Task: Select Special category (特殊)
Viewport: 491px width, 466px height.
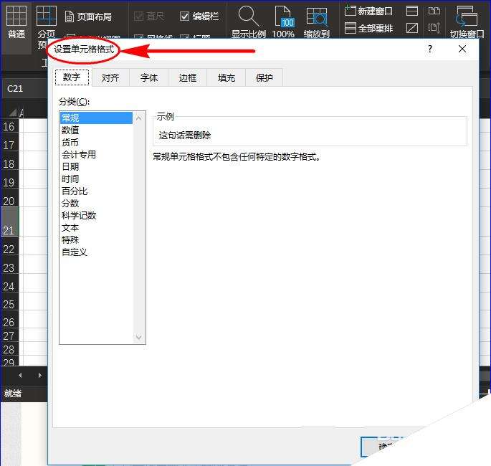Action: (96, 240)
